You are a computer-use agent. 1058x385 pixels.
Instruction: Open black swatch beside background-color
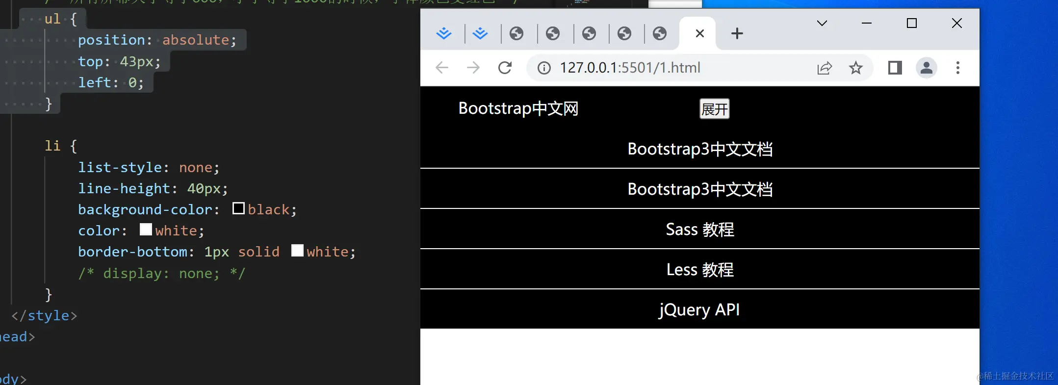pos(238,208)
